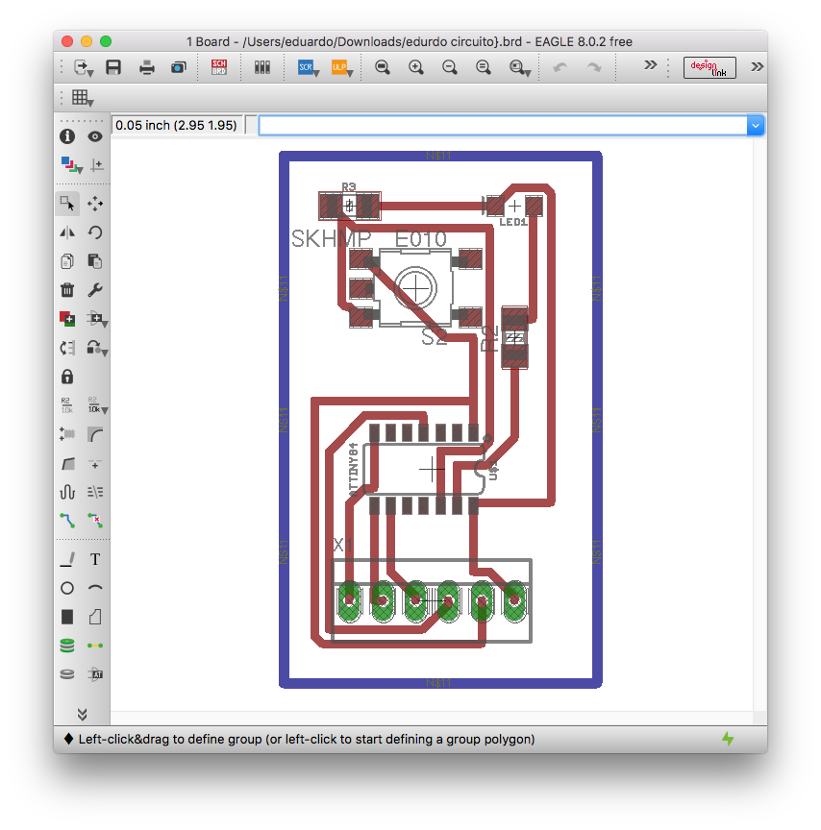Select the Split tool
821x830 pixels.
point(67,464)
